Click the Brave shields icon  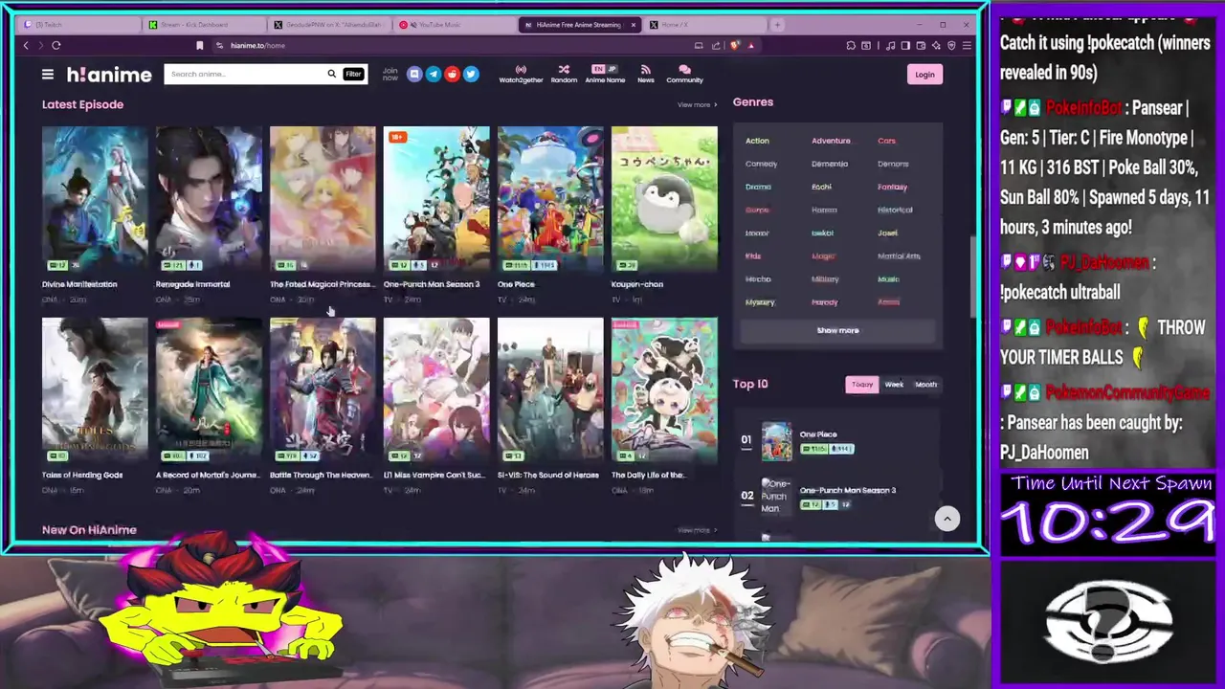pyautogui.click(x=734, y=45)
